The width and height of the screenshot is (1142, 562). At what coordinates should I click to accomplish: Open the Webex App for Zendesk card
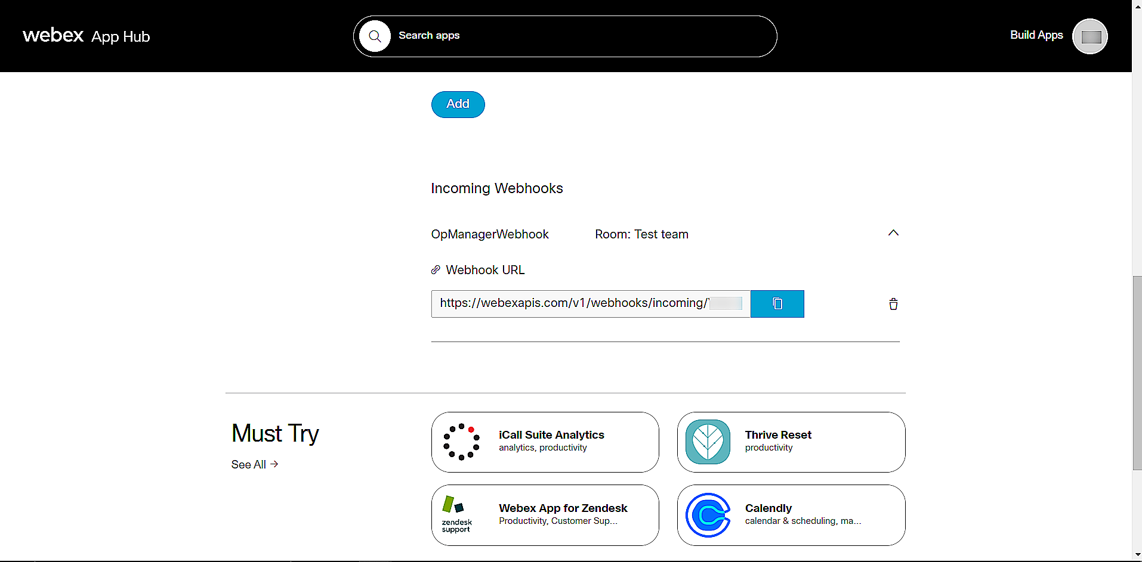pos(545,515)
